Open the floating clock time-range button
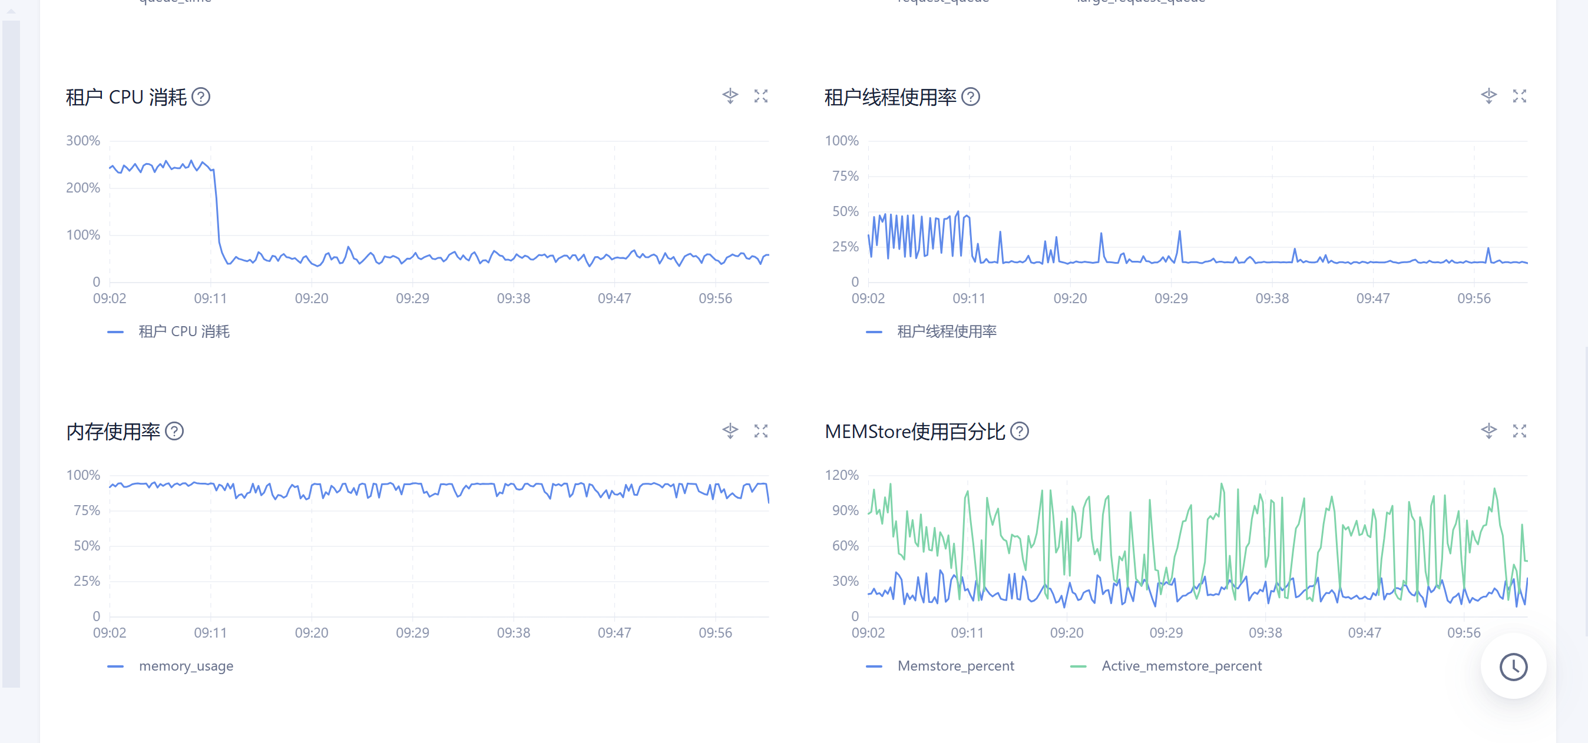The image size is (1588, 743). pos(1513,666)
